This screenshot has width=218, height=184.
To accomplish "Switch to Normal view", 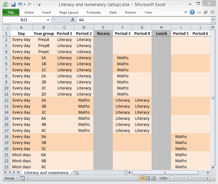I will click(x=142, y=178).
